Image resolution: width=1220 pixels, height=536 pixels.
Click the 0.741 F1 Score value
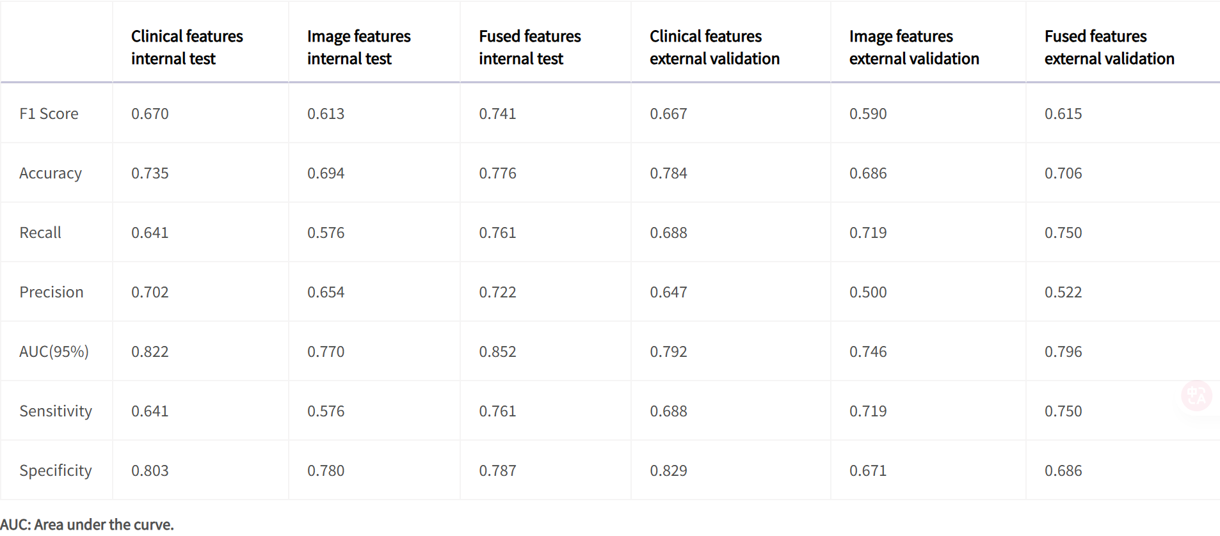click(x=497, y=114)
